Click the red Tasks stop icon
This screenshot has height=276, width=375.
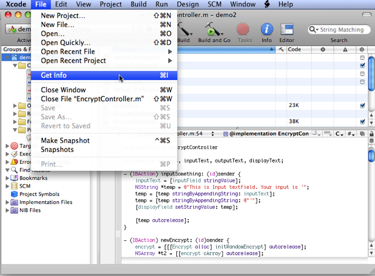click(243, 29)
